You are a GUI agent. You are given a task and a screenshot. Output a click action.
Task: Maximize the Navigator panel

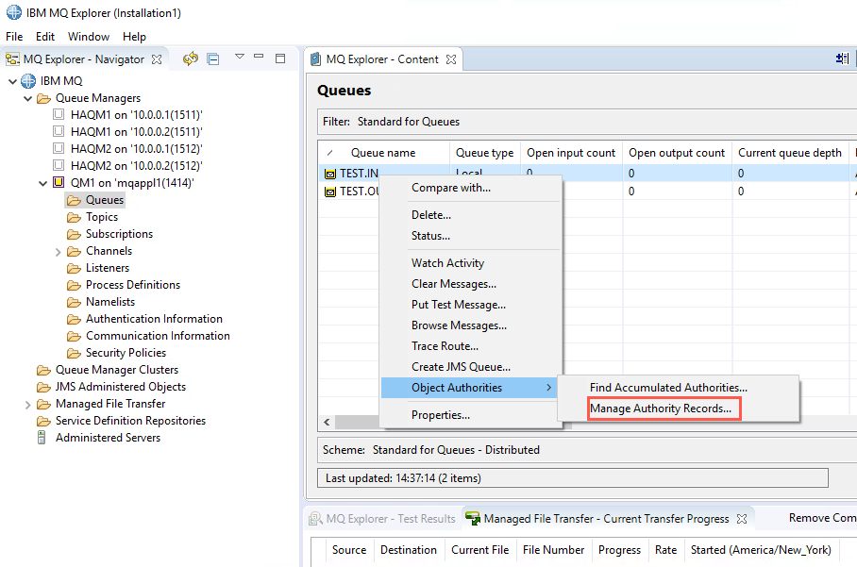pos(280,58)
